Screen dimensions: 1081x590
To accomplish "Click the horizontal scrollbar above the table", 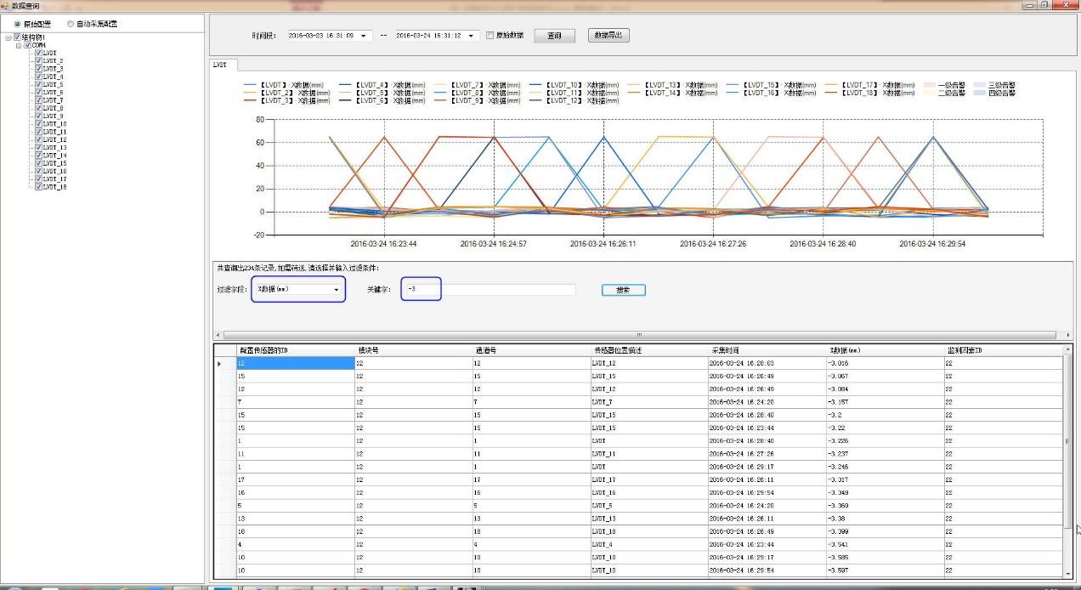I will [639, 335].
